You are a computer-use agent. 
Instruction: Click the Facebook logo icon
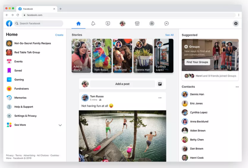tap(9, 24)
